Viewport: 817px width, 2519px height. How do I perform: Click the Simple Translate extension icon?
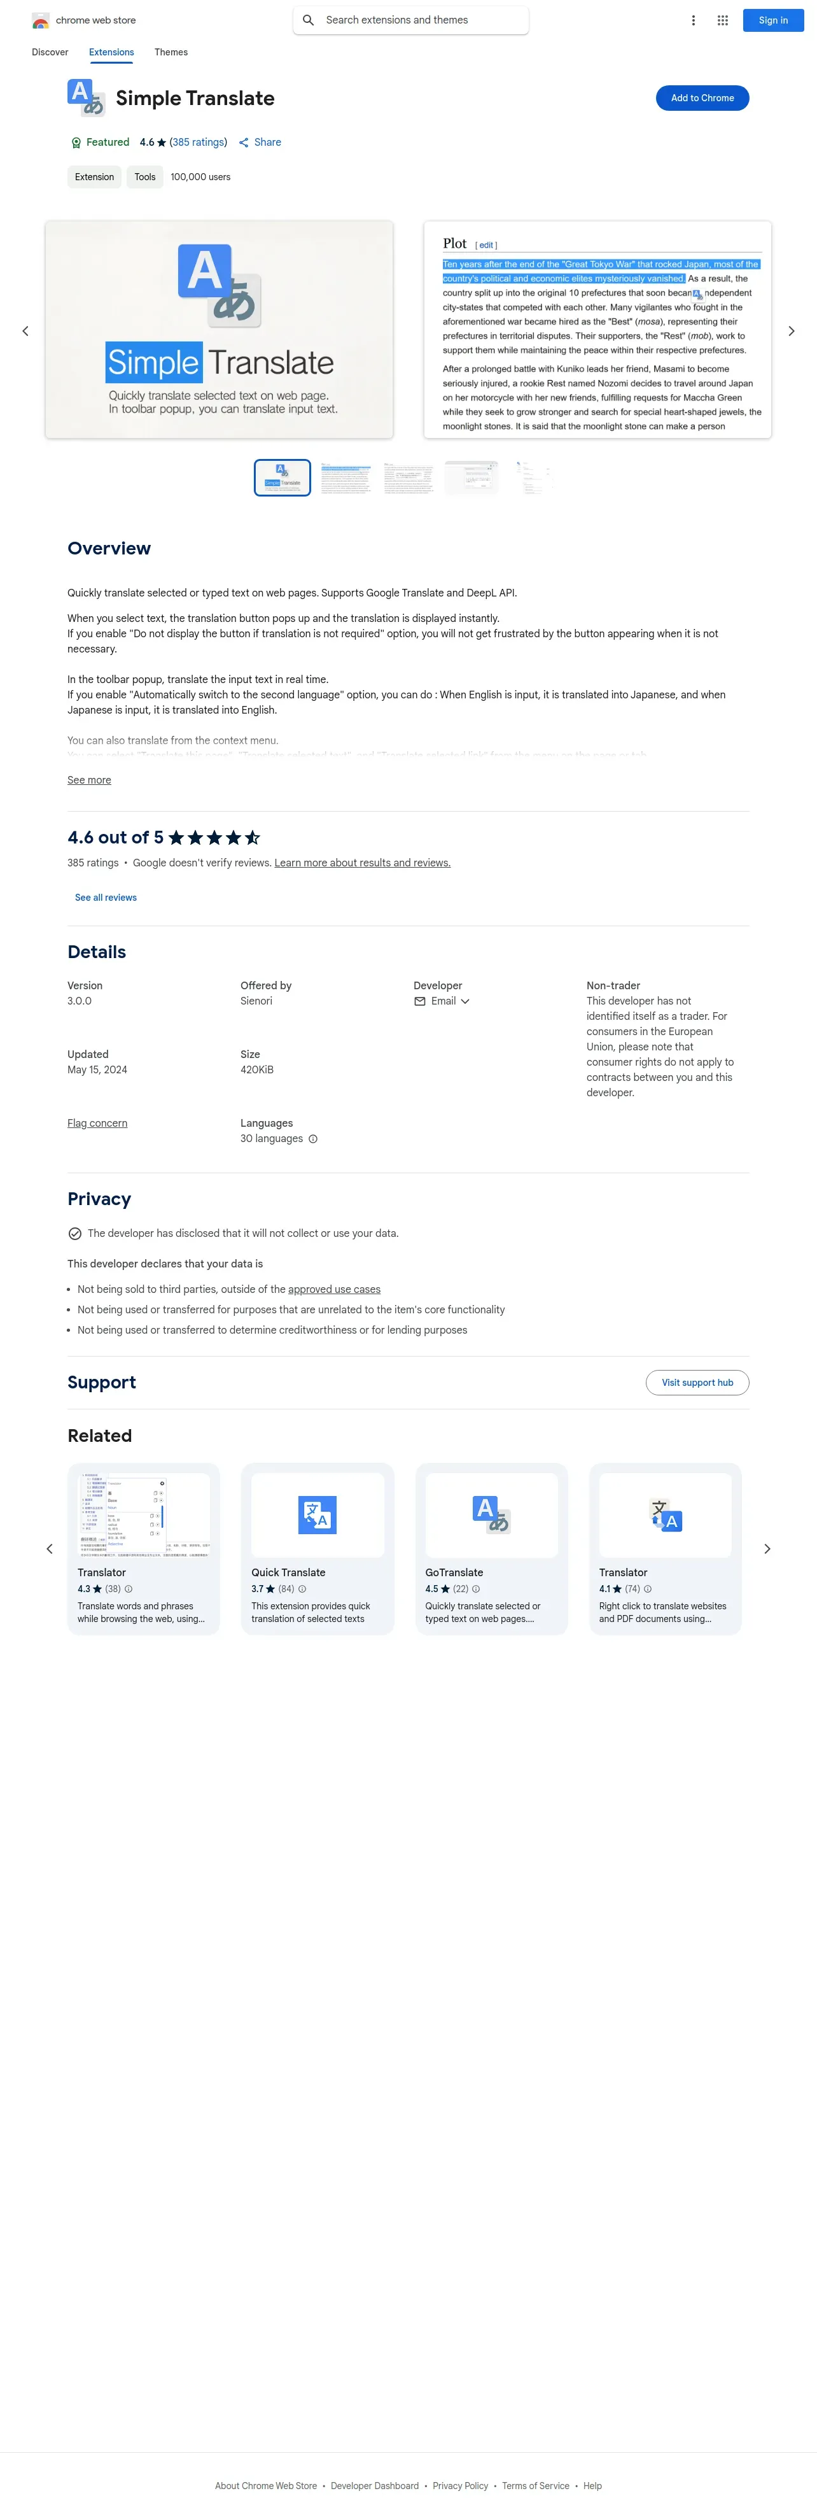(x=86, y=98)
